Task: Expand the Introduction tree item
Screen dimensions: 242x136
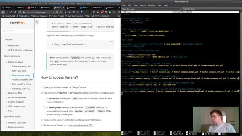Action: [x=7, y=46]
